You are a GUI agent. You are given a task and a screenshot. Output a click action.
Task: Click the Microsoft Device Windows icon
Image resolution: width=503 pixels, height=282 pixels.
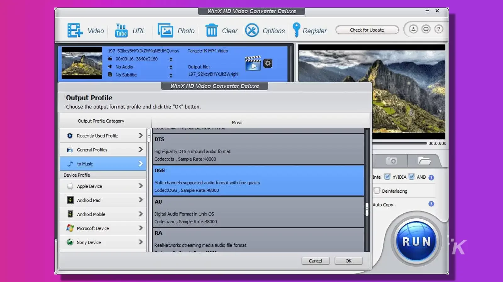[70, 228]
